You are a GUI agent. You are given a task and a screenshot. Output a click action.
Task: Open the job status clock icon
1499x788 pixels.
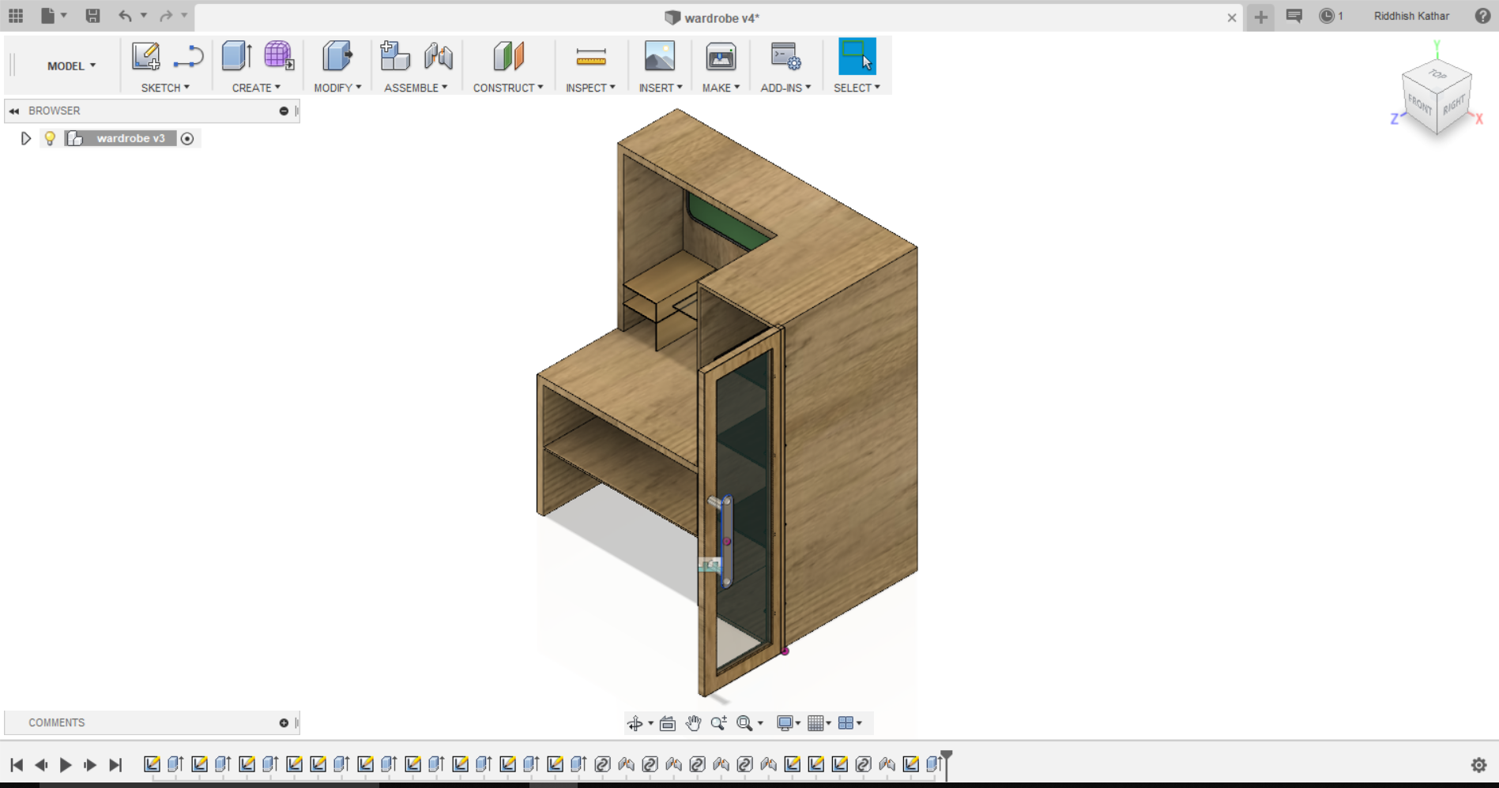click(x=1327, y=16)
